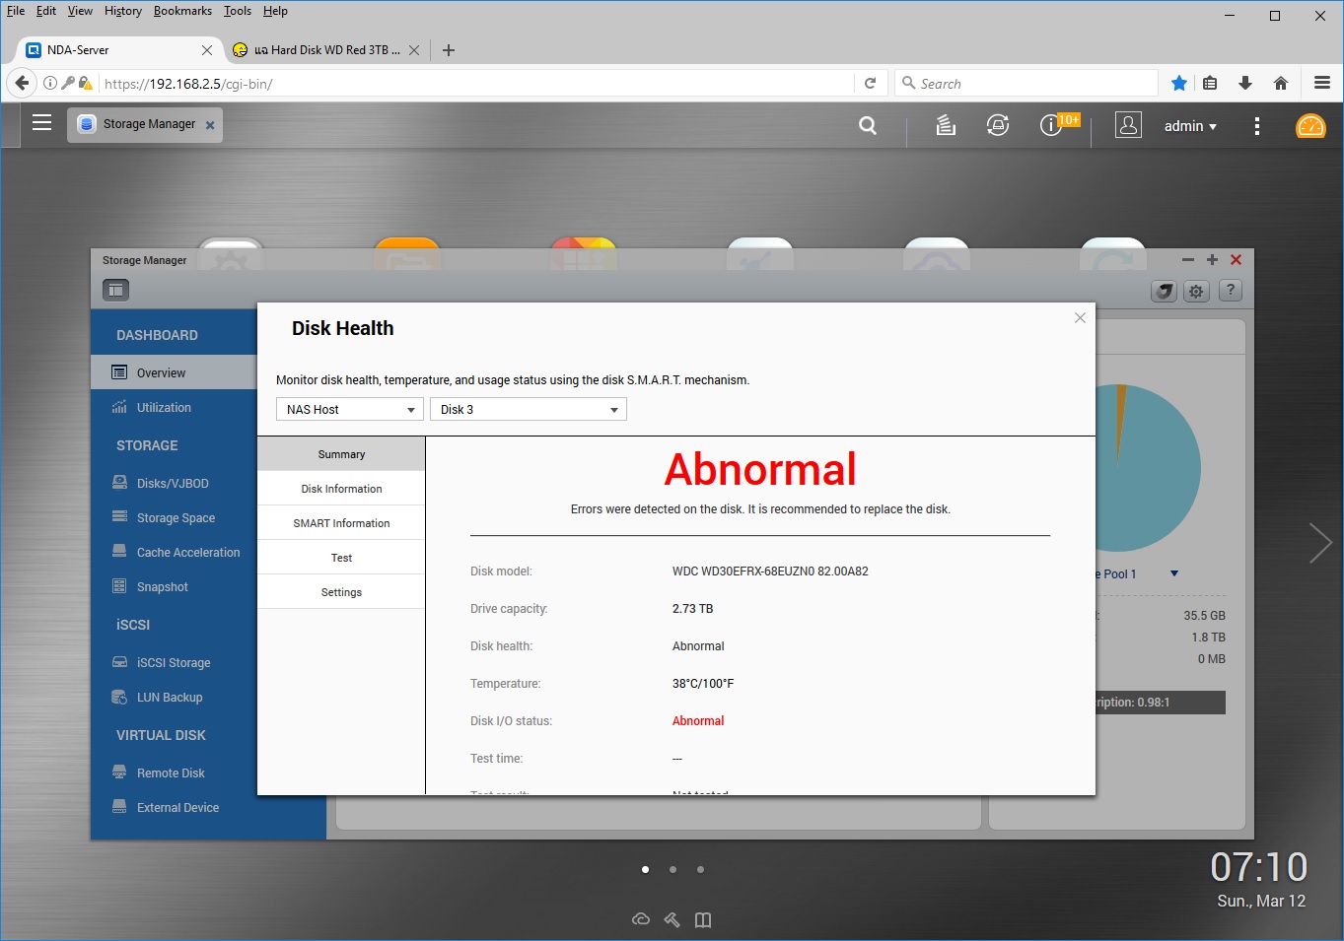Open Firefox hamburger menu
Viewport: 1344px width, 941px height.
[1322, 84]
